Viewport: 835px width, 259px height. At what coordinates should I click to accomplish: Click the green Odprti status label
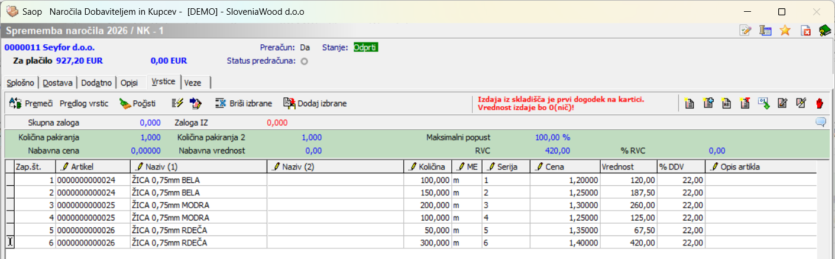(366, 47)
